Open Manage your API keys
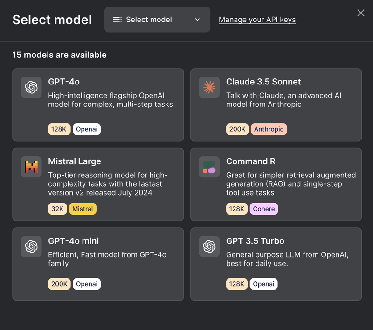Screen dimensions: 373x330 257,20
